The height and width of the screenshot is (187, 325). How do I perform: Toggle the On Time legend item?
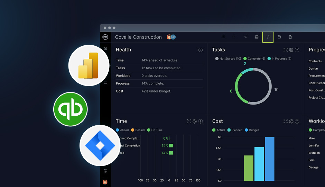(x=155, y=130)
